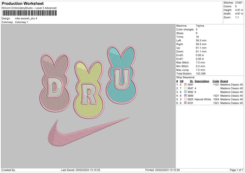
Task: Click the 'Stop Sequence:' heading
Action: coord(186,78)
